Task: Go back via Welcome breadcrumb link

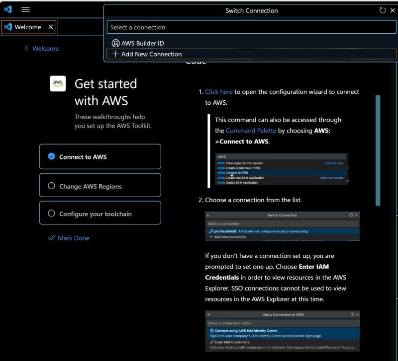Action: click(42, 48)
